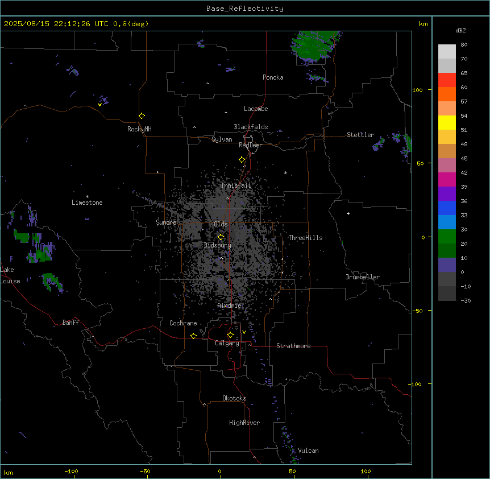Select the yellow diamond marker below Cochrane
The width and height of the screenshot is (490, 479).
[x=193, y=336]
